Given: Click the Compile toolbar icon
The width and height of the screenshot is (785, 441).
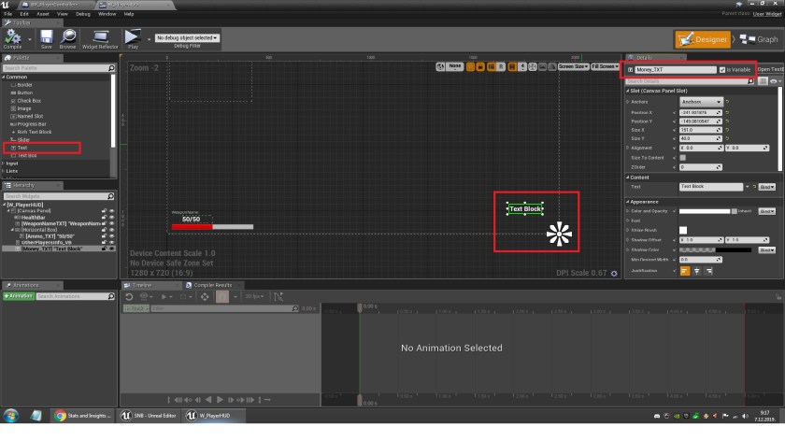Looking at the screenshot, I should point(14,38).
